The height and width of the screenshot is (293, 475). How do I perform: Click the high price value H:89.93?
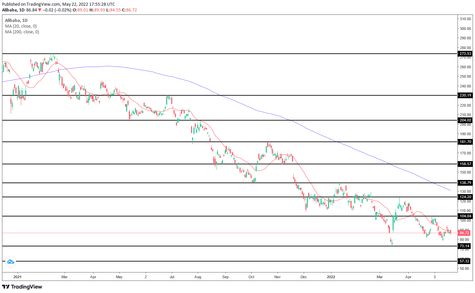tap(97, 10)
